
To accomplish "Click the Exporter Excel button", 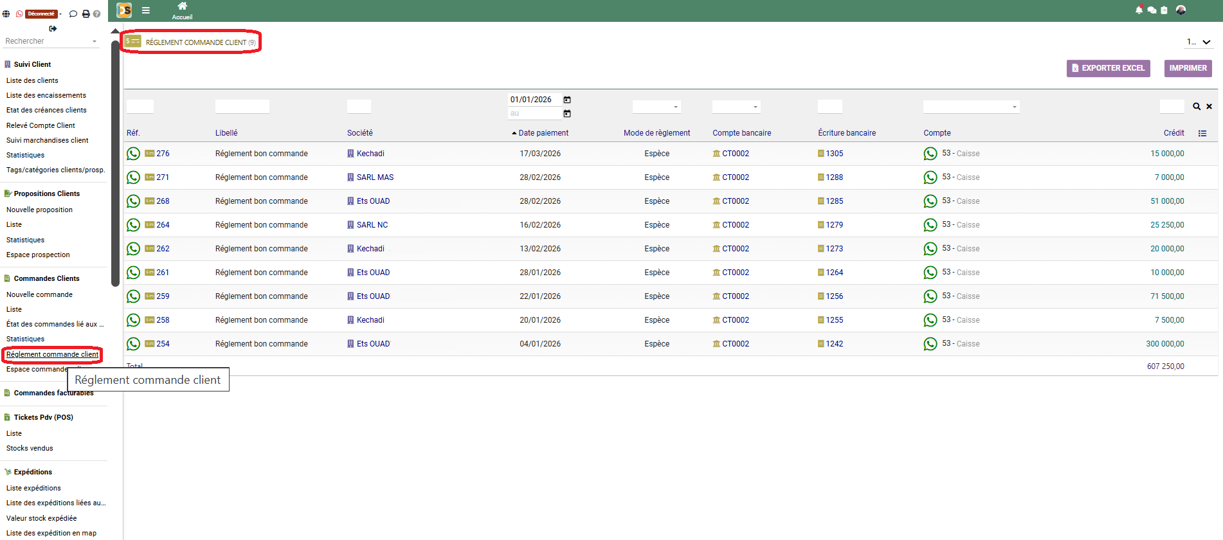I will pos(1108,68).
